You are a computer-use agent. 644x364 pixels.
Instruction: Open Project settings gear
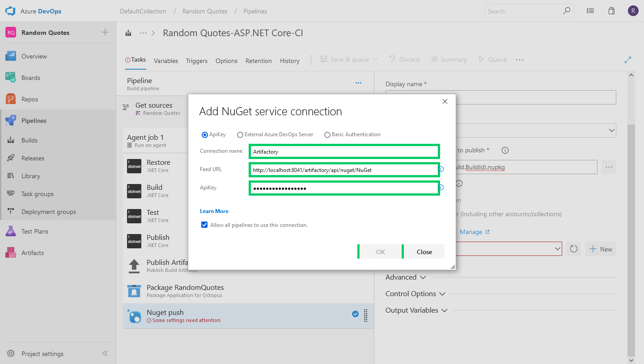pos(11,354)
